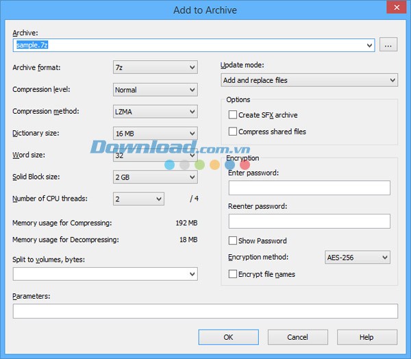Screen dimensions: 411x359
Task: Expand the Compression level dropdown
Action: (155, 90)
